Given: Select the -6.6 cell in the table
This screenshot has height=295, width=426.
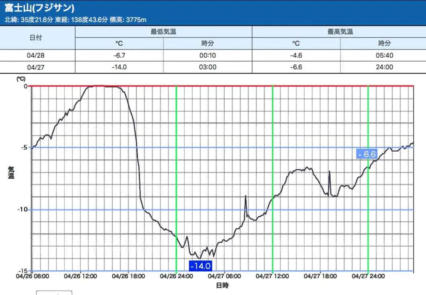Looking at the screenshot, I should tap(296, 67).
